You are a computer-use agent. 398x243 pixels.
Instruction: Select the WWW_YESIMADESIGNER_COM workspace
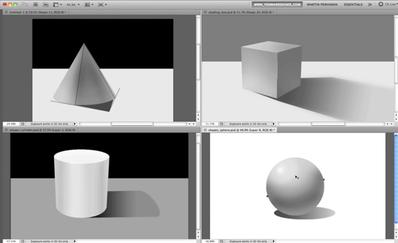click(277, 5)
